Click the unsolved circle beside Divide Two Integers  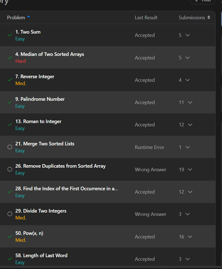coord(10,214)
